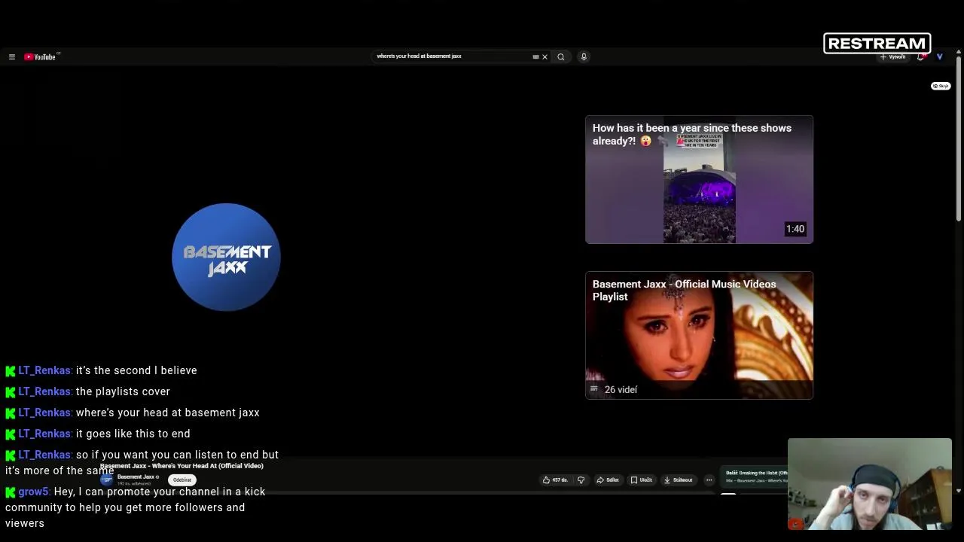Click the Sdílet share button

coord(608,480)
